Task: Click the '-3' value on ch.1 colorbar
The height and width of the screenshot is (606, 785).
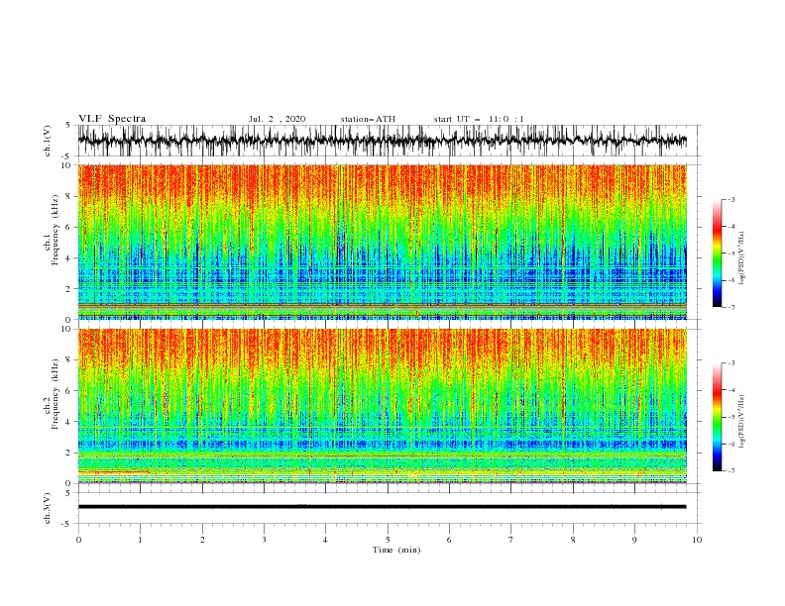Action: 730,199
